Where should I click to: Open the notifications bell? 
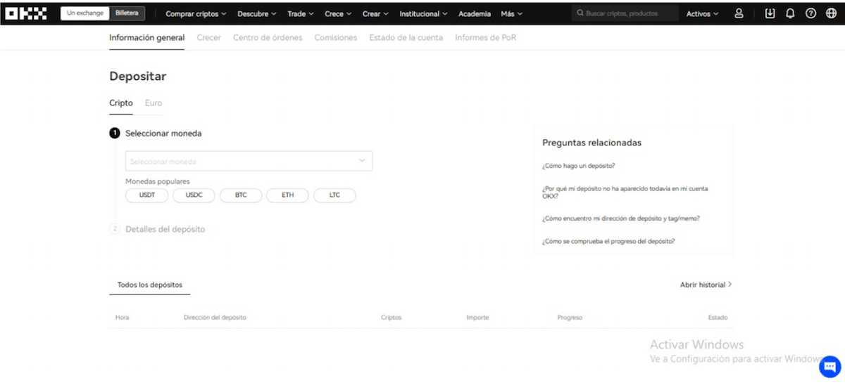[x=790, y=13]
